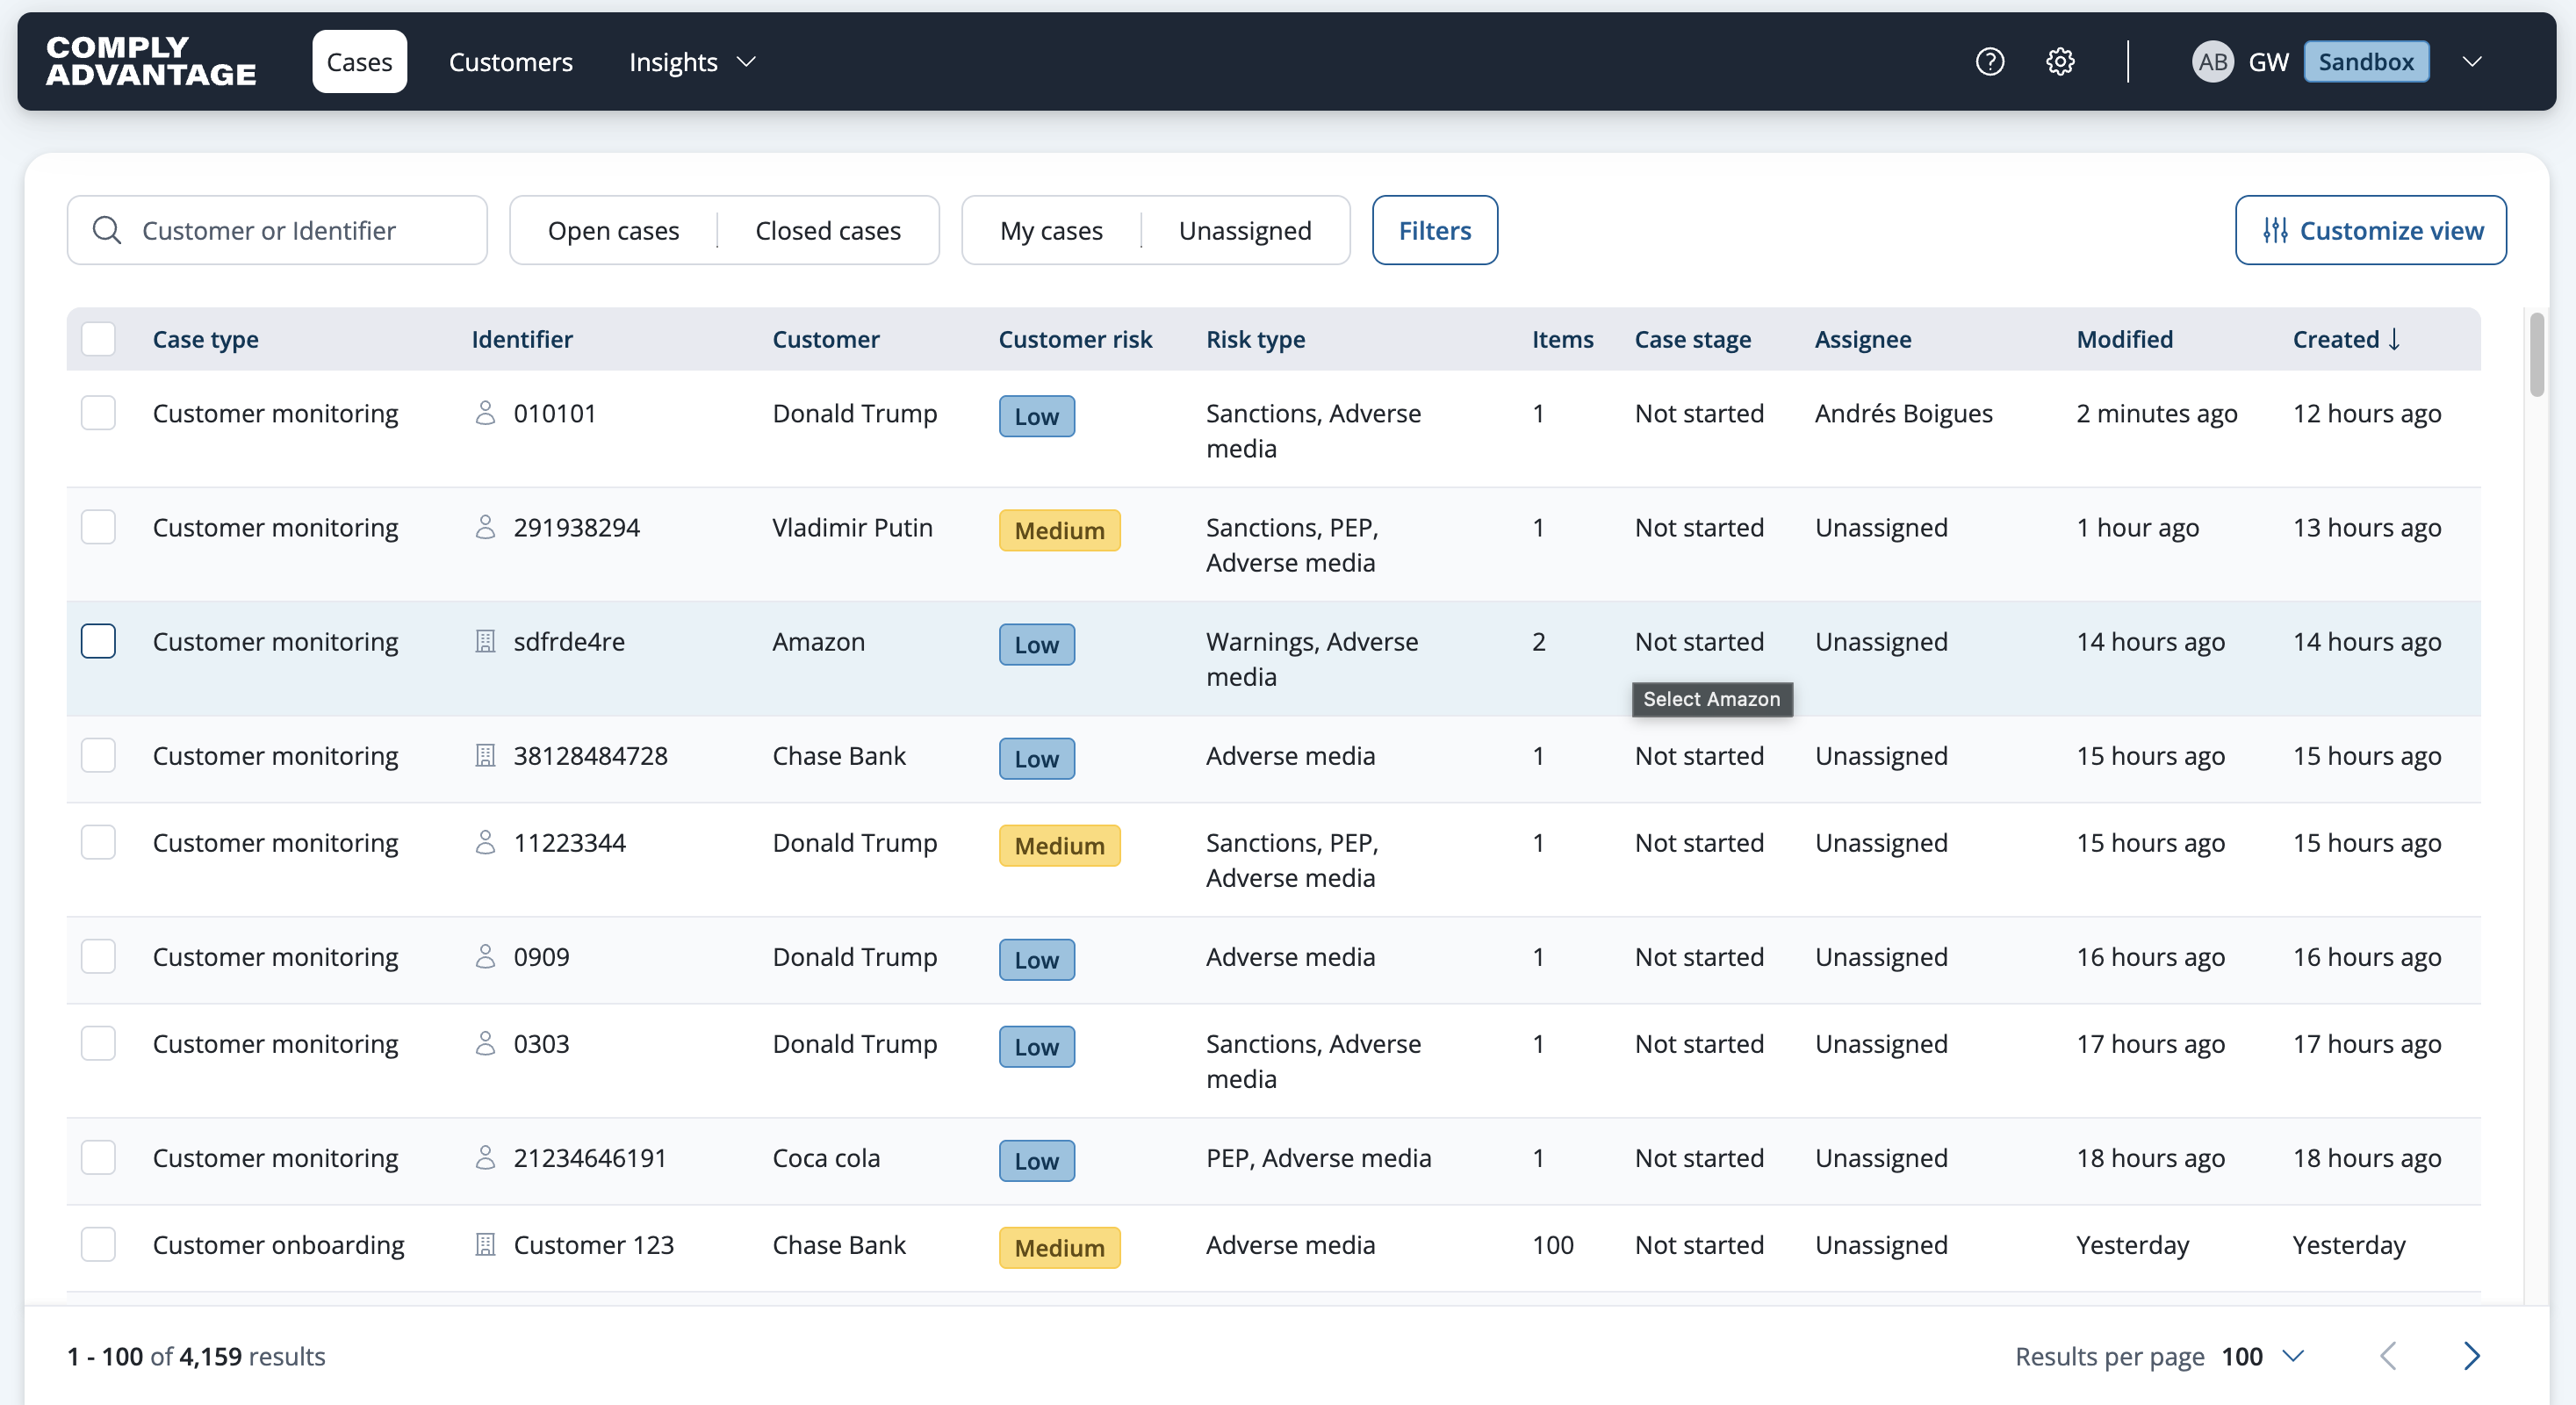Open the help question mark icon
The width and height of the screenshot is (2576, 1405).
pos(1990,62)
